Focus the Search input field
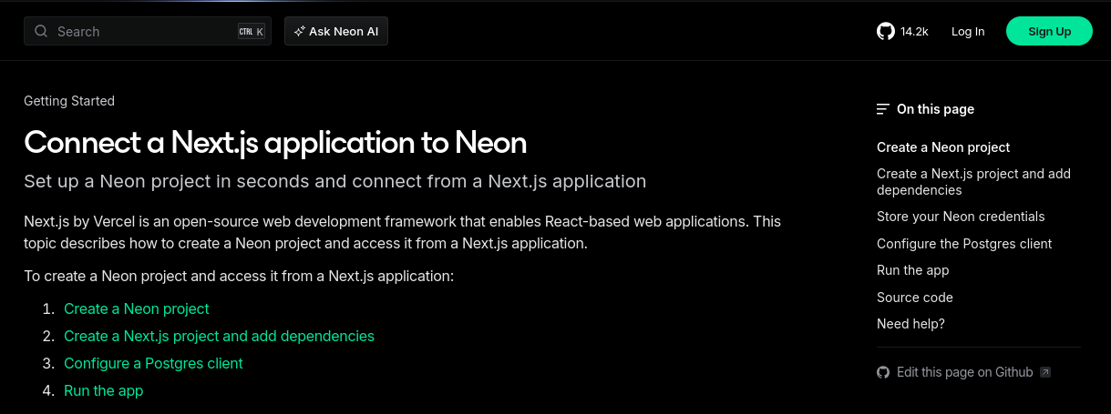This screenshot has width=1111, height=414. coord(137,31)
